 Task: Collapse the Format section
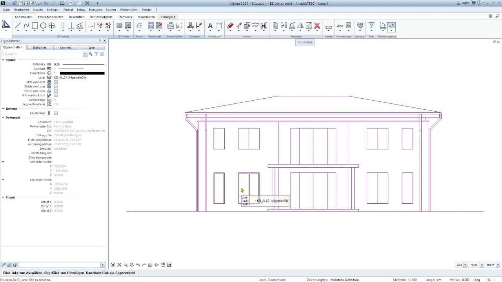pyautogui.click(x=3, y=60)
